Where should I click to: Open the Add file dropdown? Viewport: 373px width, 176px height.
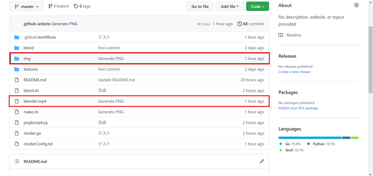click(230, 7)
